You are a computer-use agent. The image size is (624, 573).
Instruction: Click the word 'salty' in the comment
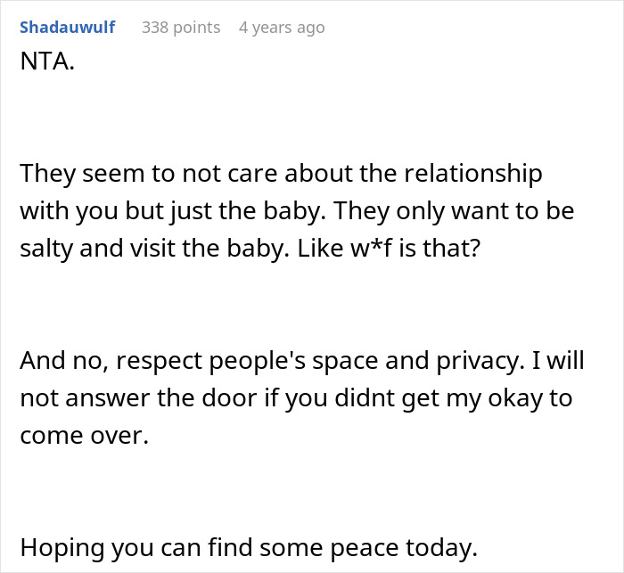tap(47, 250)
